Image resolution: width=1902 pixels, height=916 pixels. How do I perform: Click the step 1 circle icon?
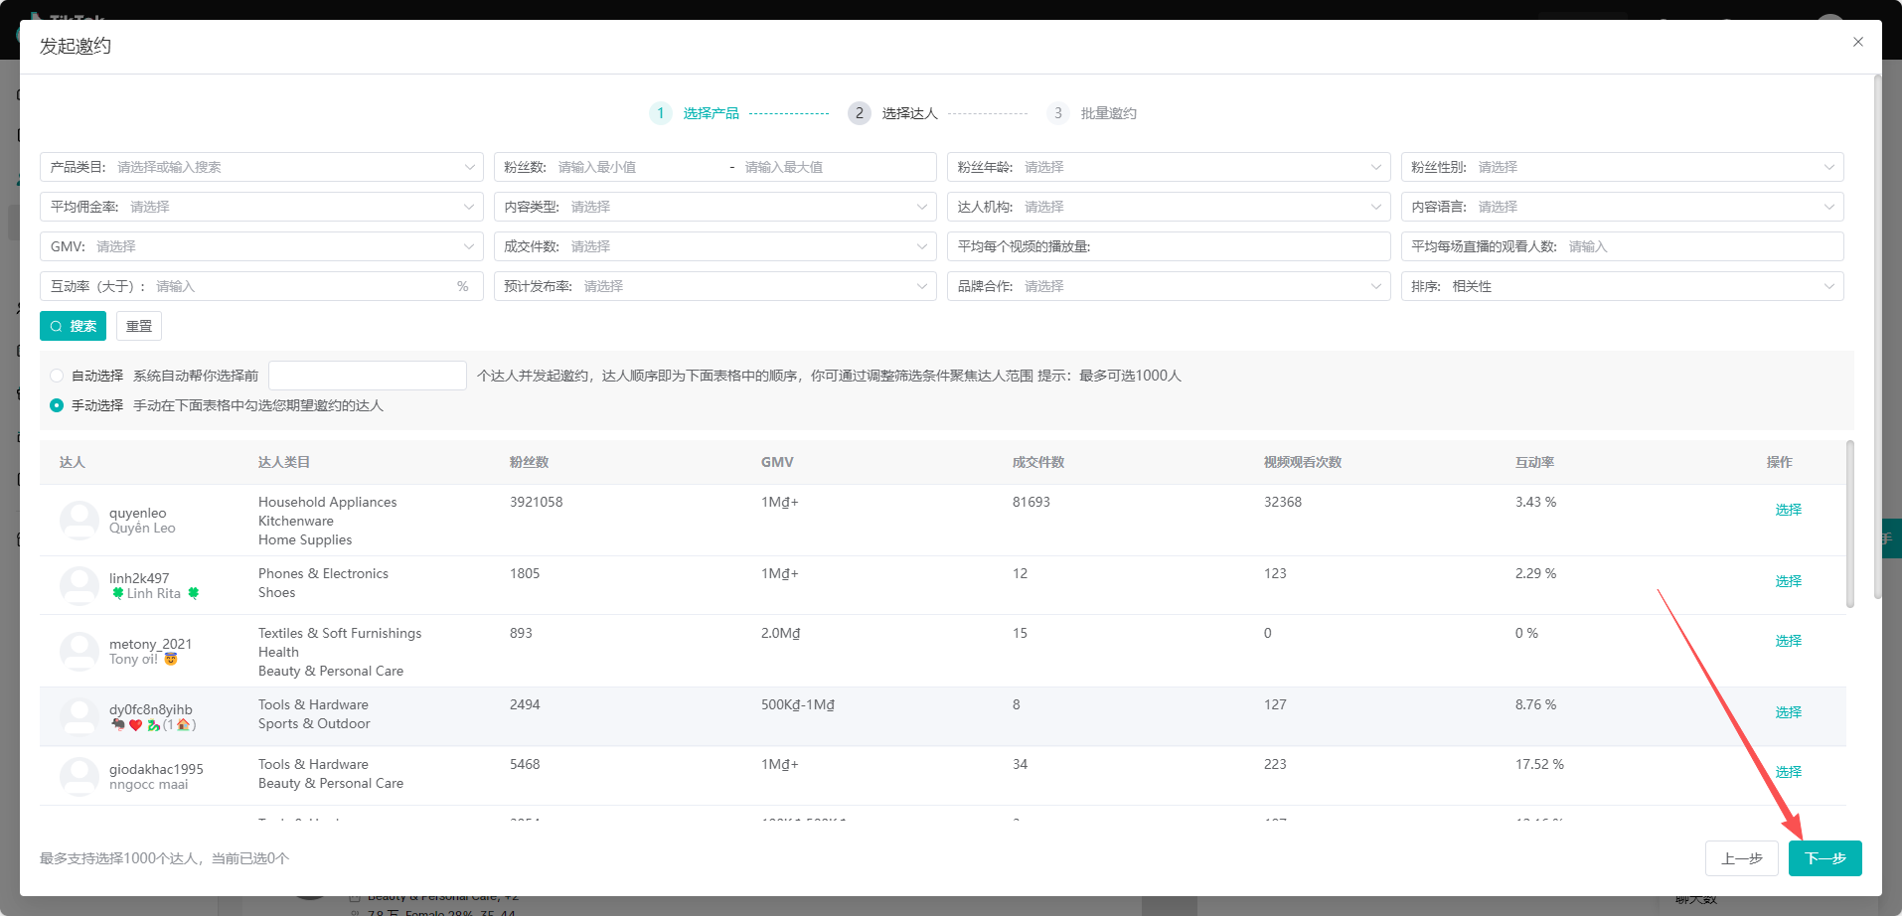[x=660, y=113]
